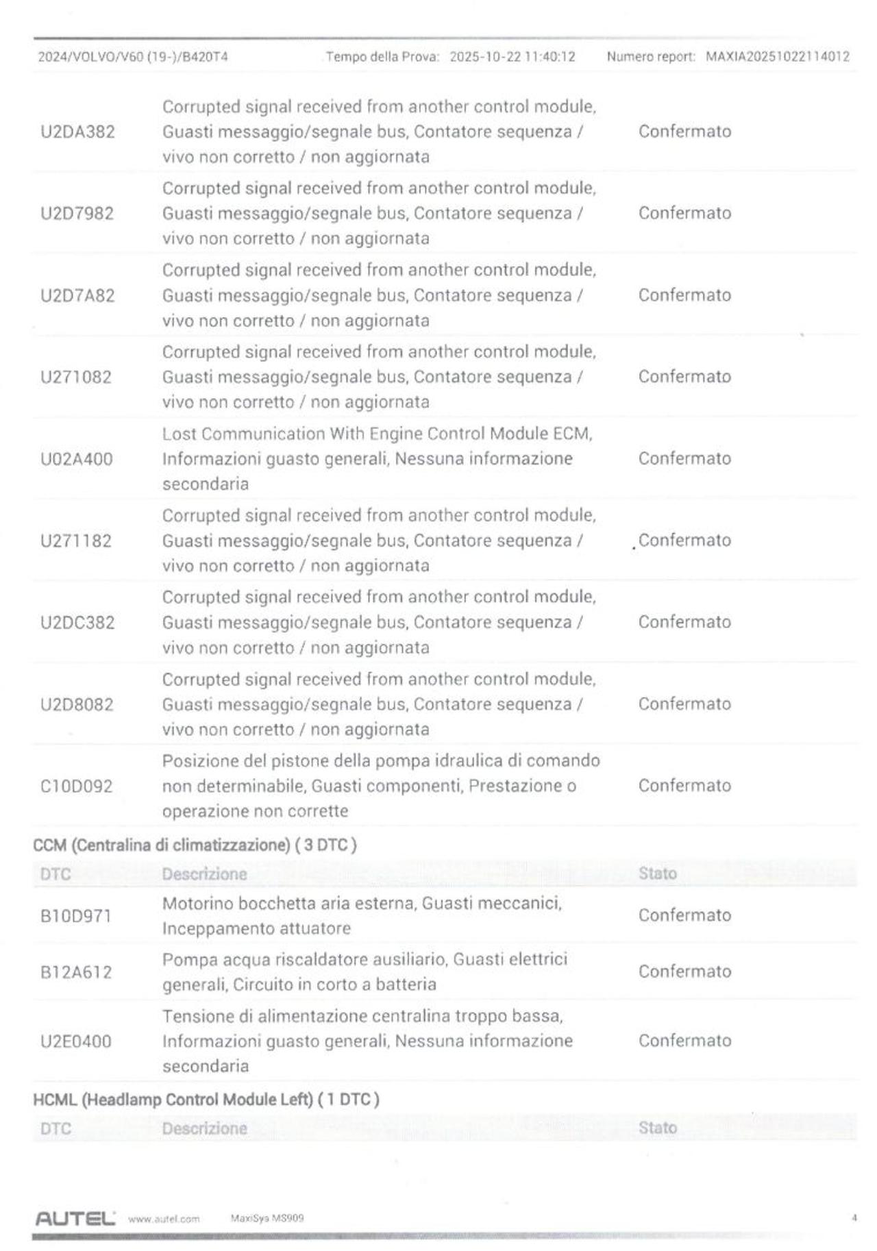Click the HCML Headlamp Control Module heading
877x1251 pixels.
coord(206,1100)
